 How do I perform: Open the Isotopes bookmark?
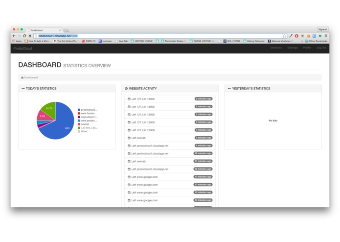105,41
